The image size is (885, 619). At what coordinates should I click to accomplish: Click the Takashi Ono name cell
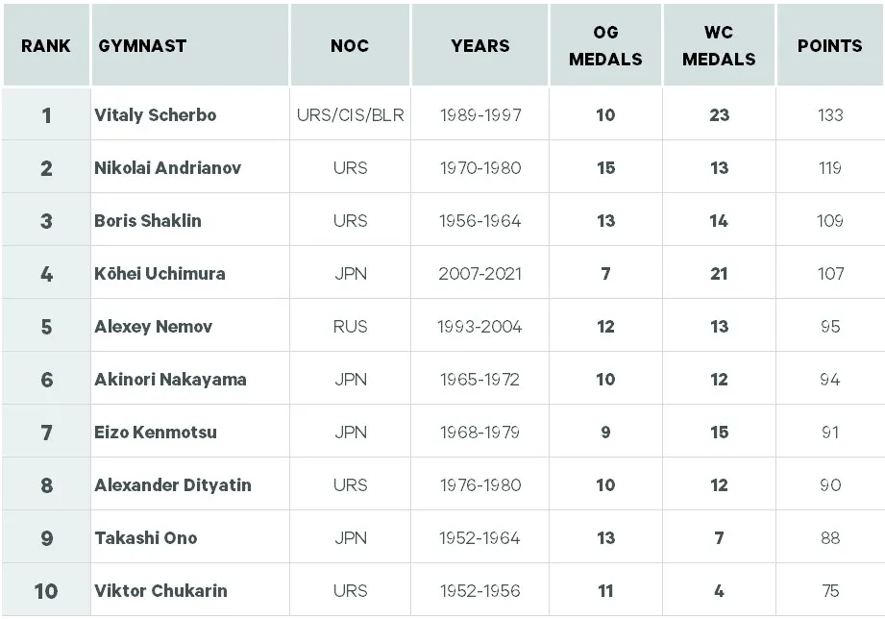tap(146, 538)
